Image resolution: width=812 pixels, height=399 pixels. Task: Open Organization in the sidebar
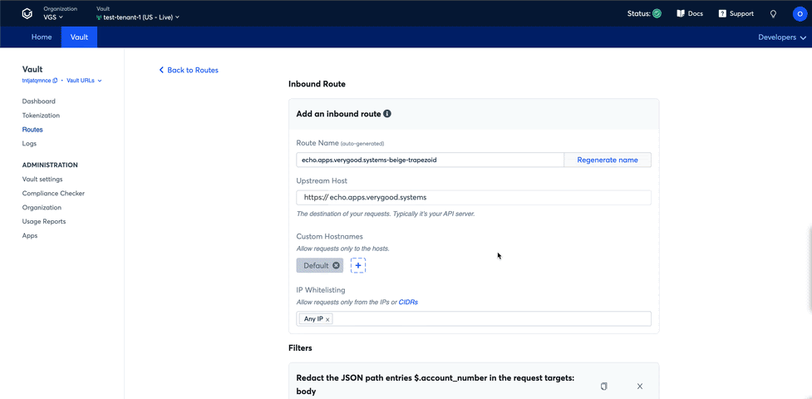42,207
